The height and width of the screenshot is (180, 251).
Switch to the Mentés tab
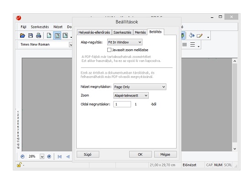point(140,32)
